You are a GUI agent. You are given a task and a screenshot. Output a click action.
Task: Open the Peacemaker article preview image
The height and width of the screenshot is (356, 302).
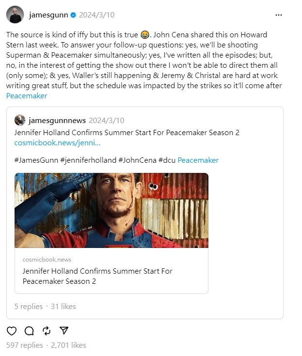pyautogui.click(x=111, y=211)
